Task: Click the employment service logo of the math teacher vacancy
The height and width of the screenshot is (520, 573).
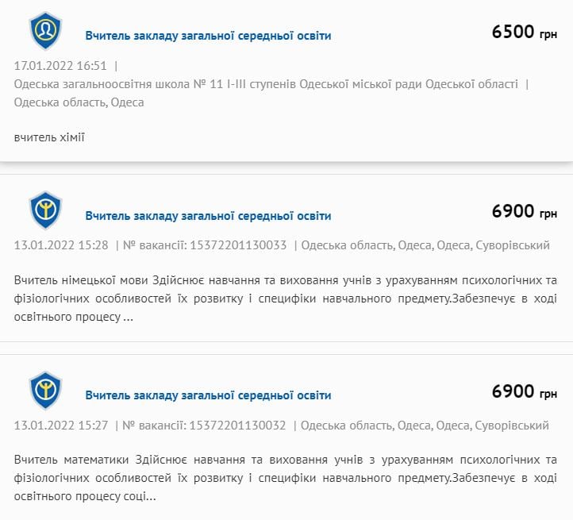Action: [46, 391]
